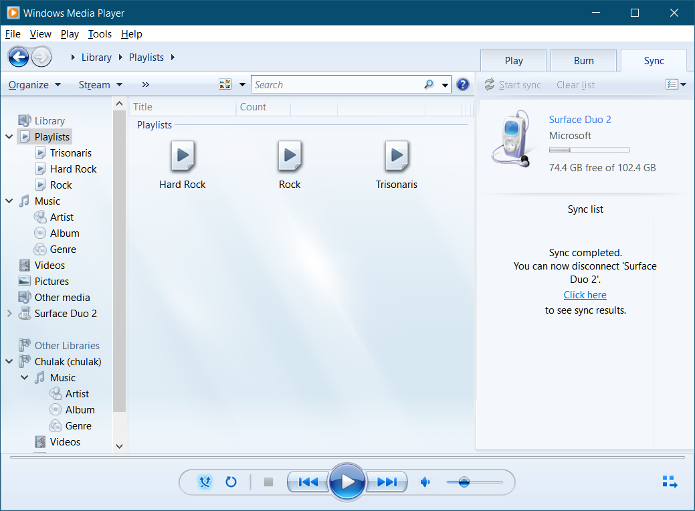Click the seek bar above playback controls
The image size is (695, 511).
pyautogui.click(x=347, y=457)
